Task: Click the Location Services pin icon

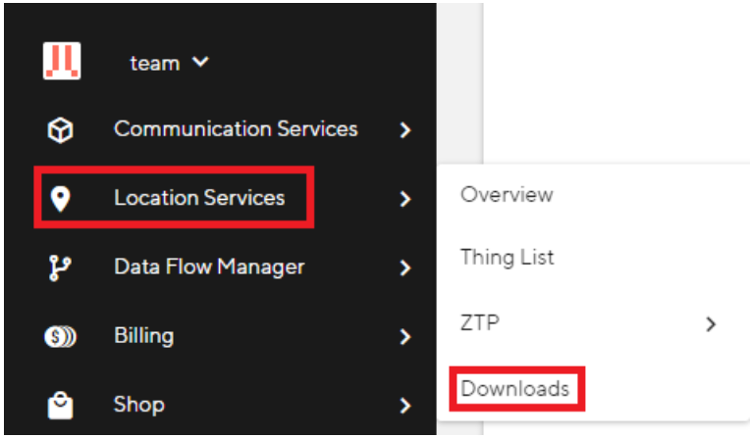Action: tap(60, 199)
